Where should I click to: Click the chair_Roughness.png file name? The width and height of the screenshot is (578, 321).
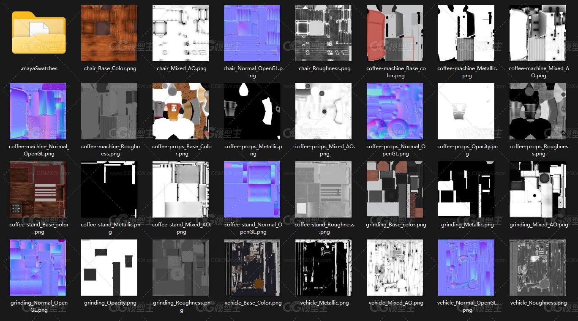pyautogui.click(x=324, y=68)
